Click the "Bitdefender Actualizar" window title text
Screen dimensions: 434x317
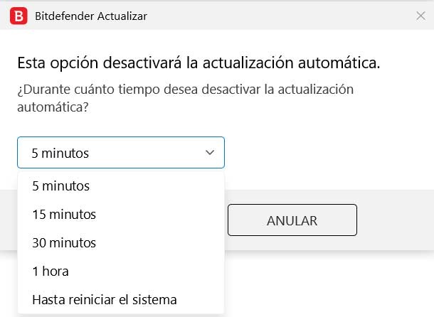point(91,15)
